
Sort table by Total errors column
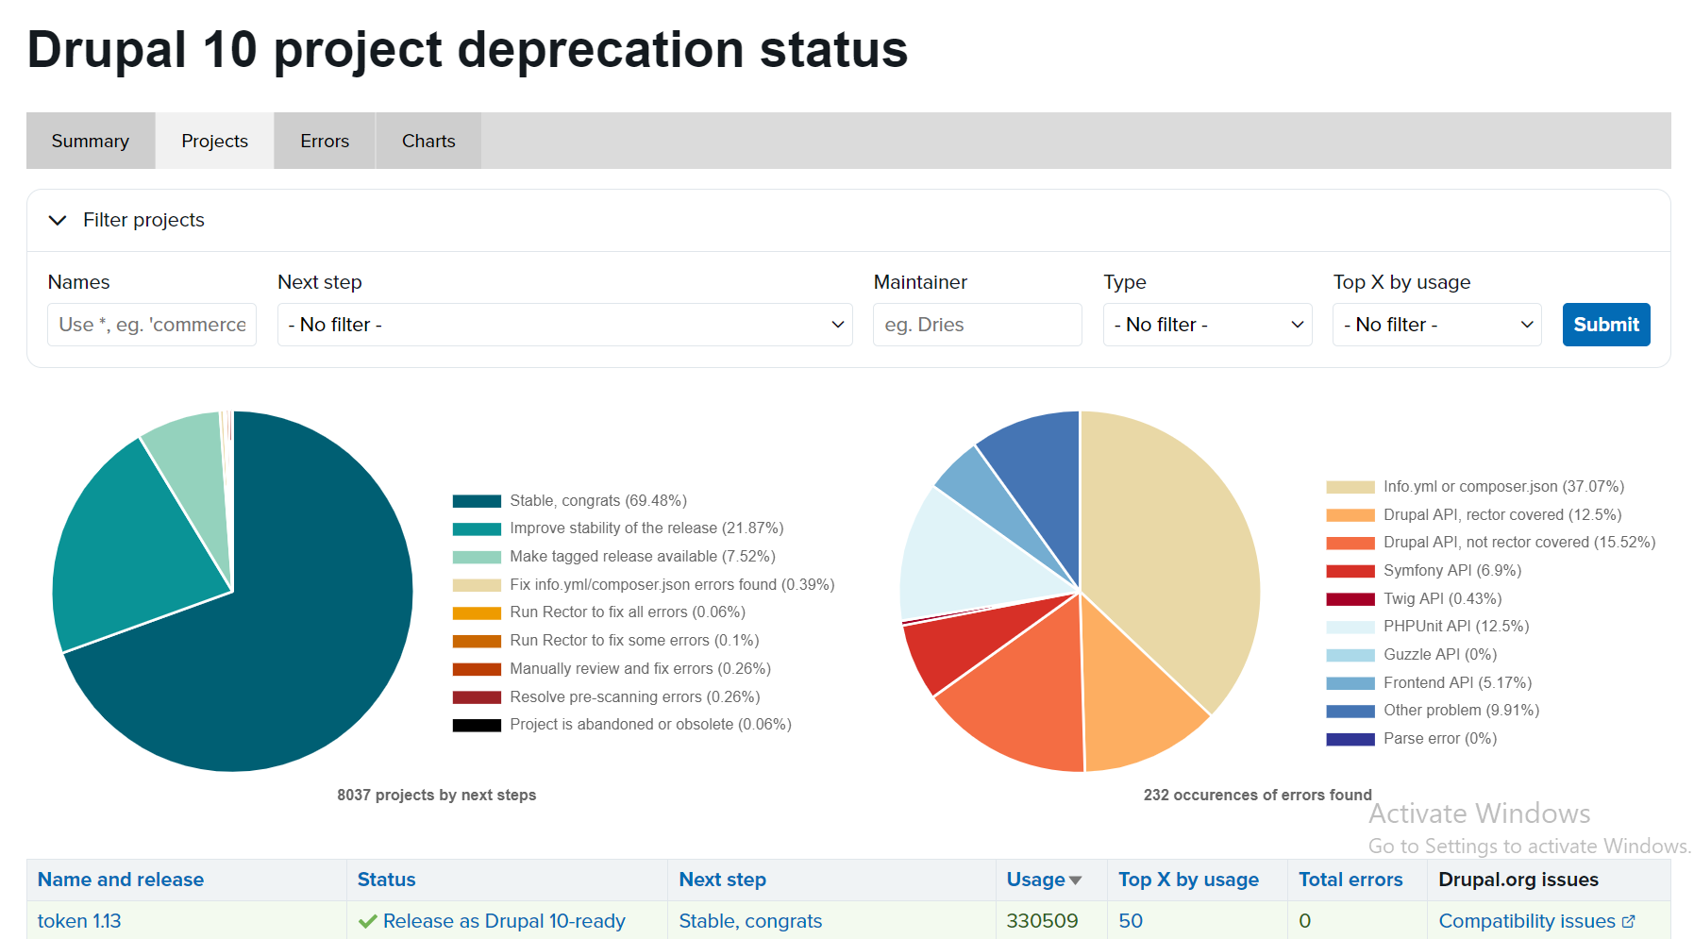coord(1350,880)
